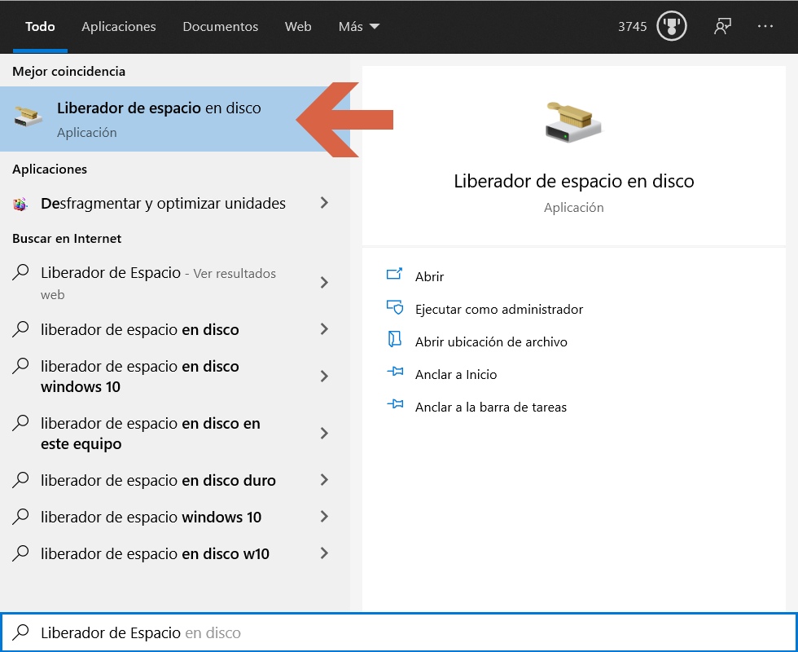Click Abrir in the right panel
The width and height of the screenshot is (798, 652).
[x=430, y=276]
